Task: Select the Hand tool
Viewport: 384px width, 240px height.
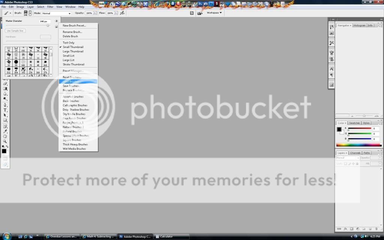Action: point(5,136)
